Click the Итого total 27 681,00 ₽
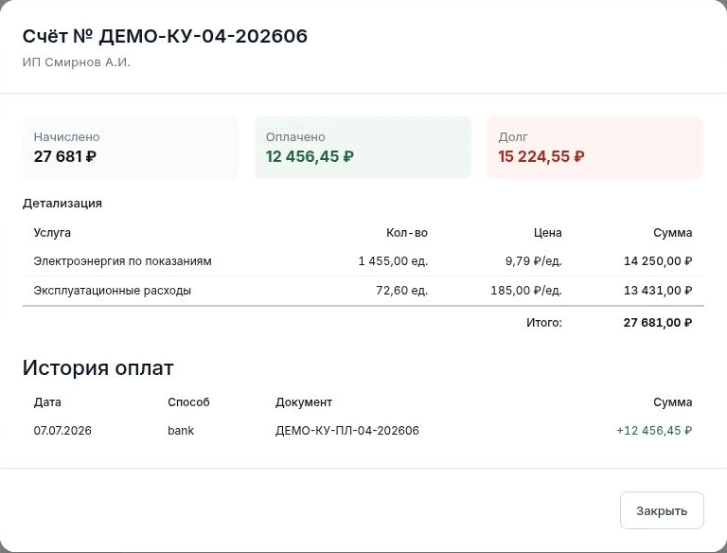The image size is (727, 553). point(658,323)
